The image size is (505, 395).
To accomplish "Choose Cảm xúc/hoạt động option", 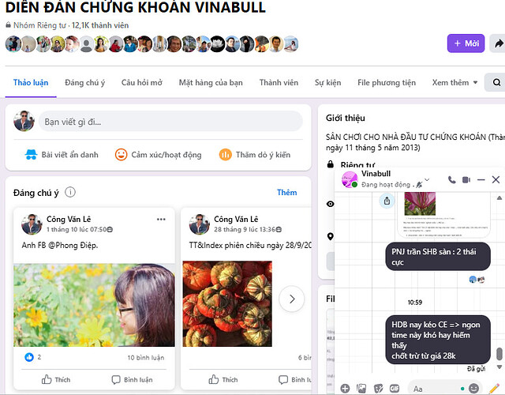I will click(x=158, y=155).
